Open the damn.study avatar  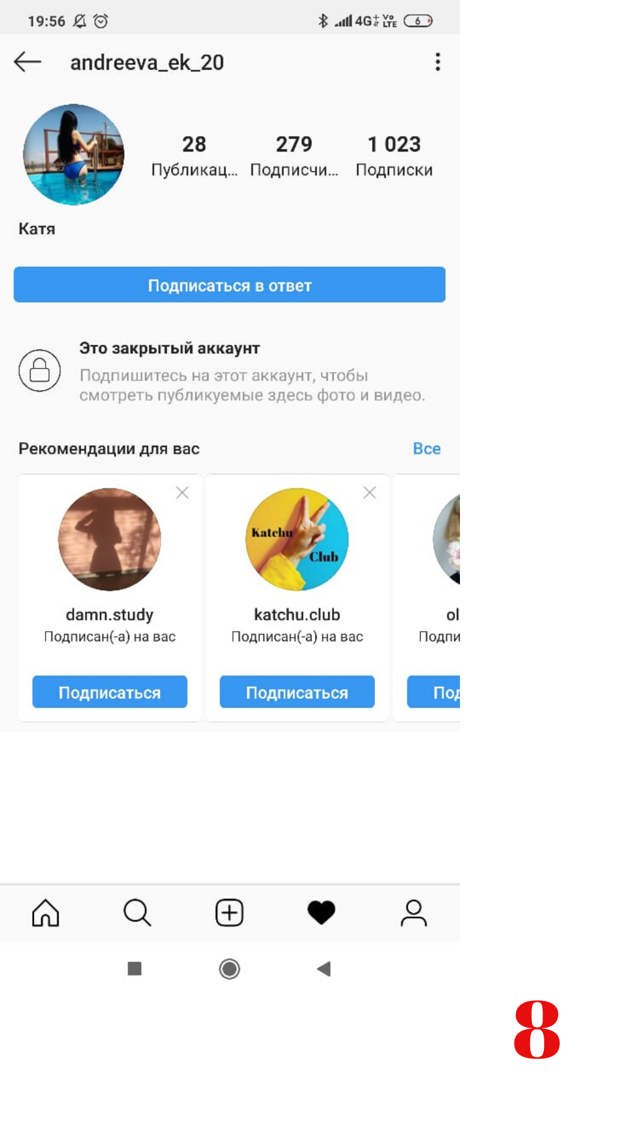coord(110,539)
